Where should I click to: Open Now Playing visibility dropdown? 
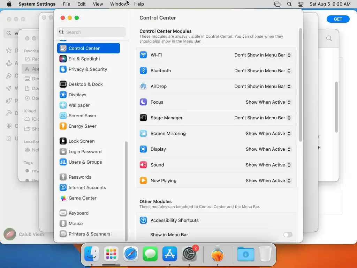coord(268,181)
